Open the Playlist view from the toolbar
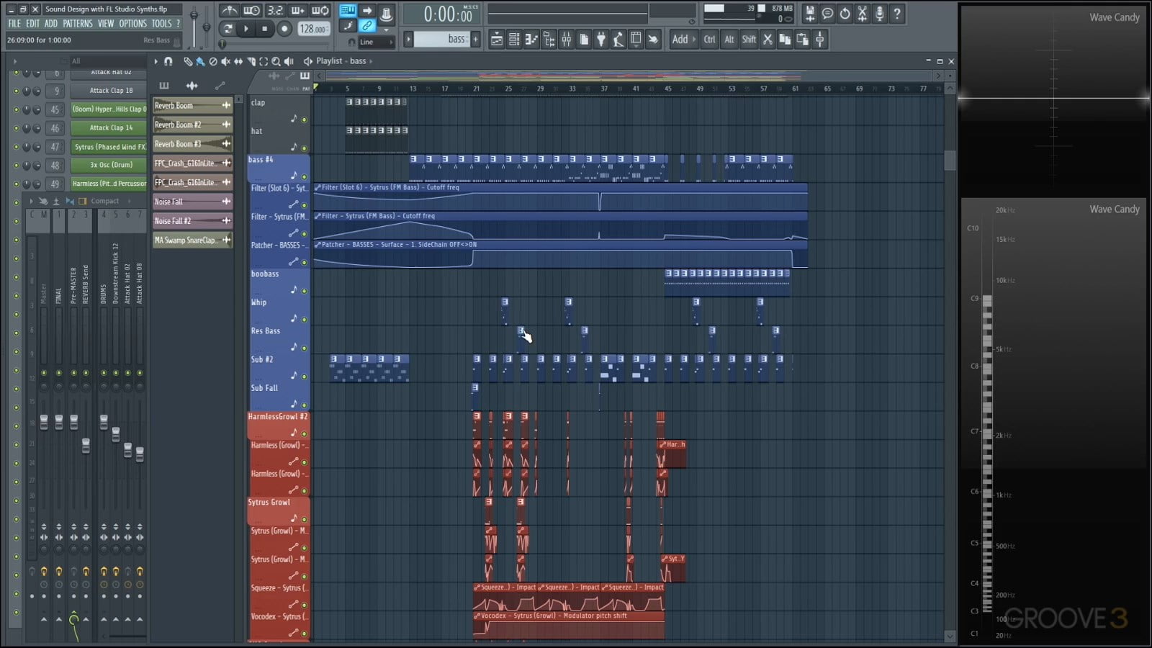Screen dimensions: 1152x648 [x=497, y=39]
